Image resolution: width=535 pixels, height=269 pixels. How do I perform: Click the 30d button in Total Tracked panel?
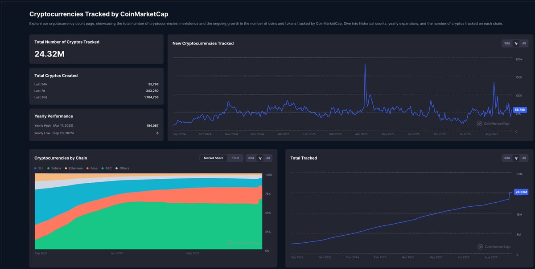(x=507, y=158)
